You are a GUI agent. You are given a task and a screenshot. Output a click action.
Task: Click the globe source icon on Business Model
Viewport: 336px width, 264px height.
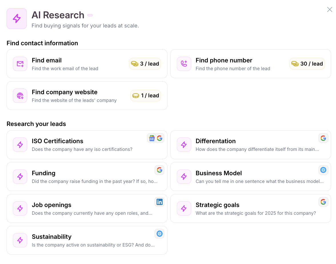(x=323, y=170)
